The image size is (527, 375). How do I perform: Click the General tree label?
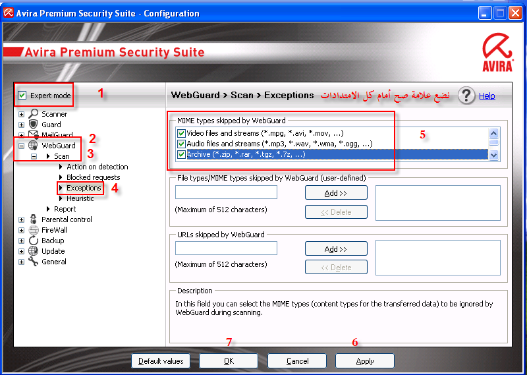tap(54, 262)
